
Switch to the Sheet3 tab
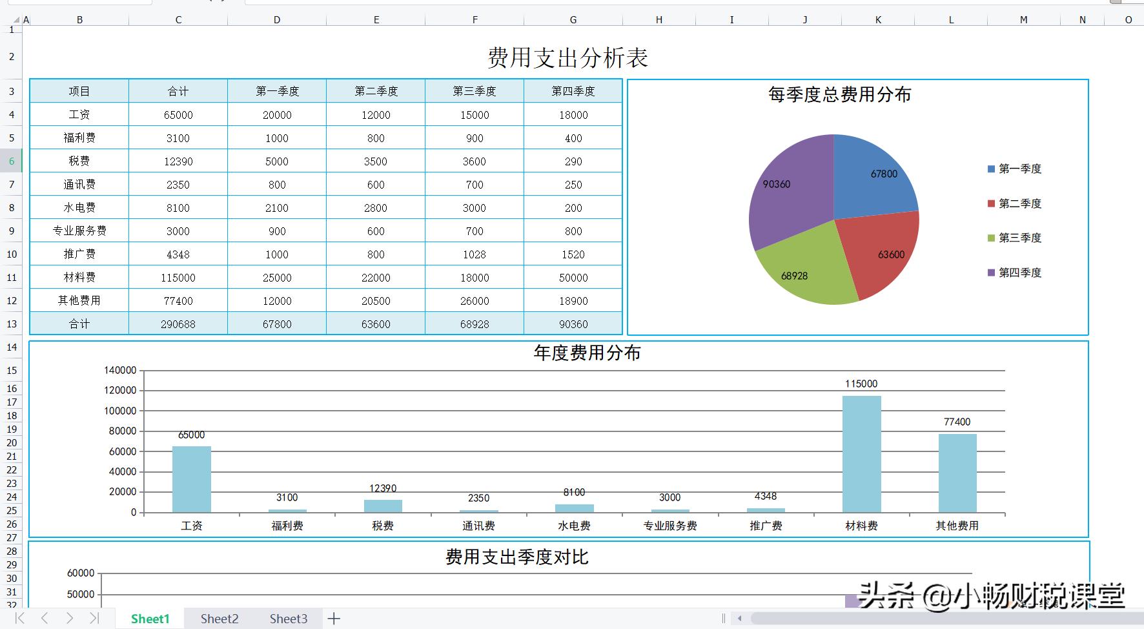287,618
